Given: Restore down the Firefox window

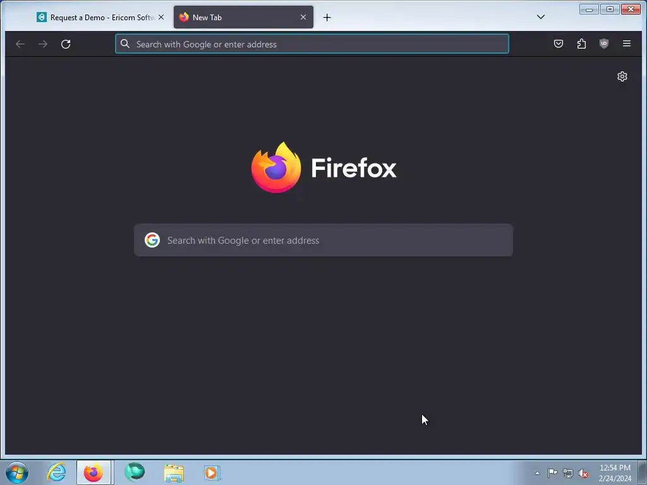Looking at the screenshot, I should click(x=610, y=9).
